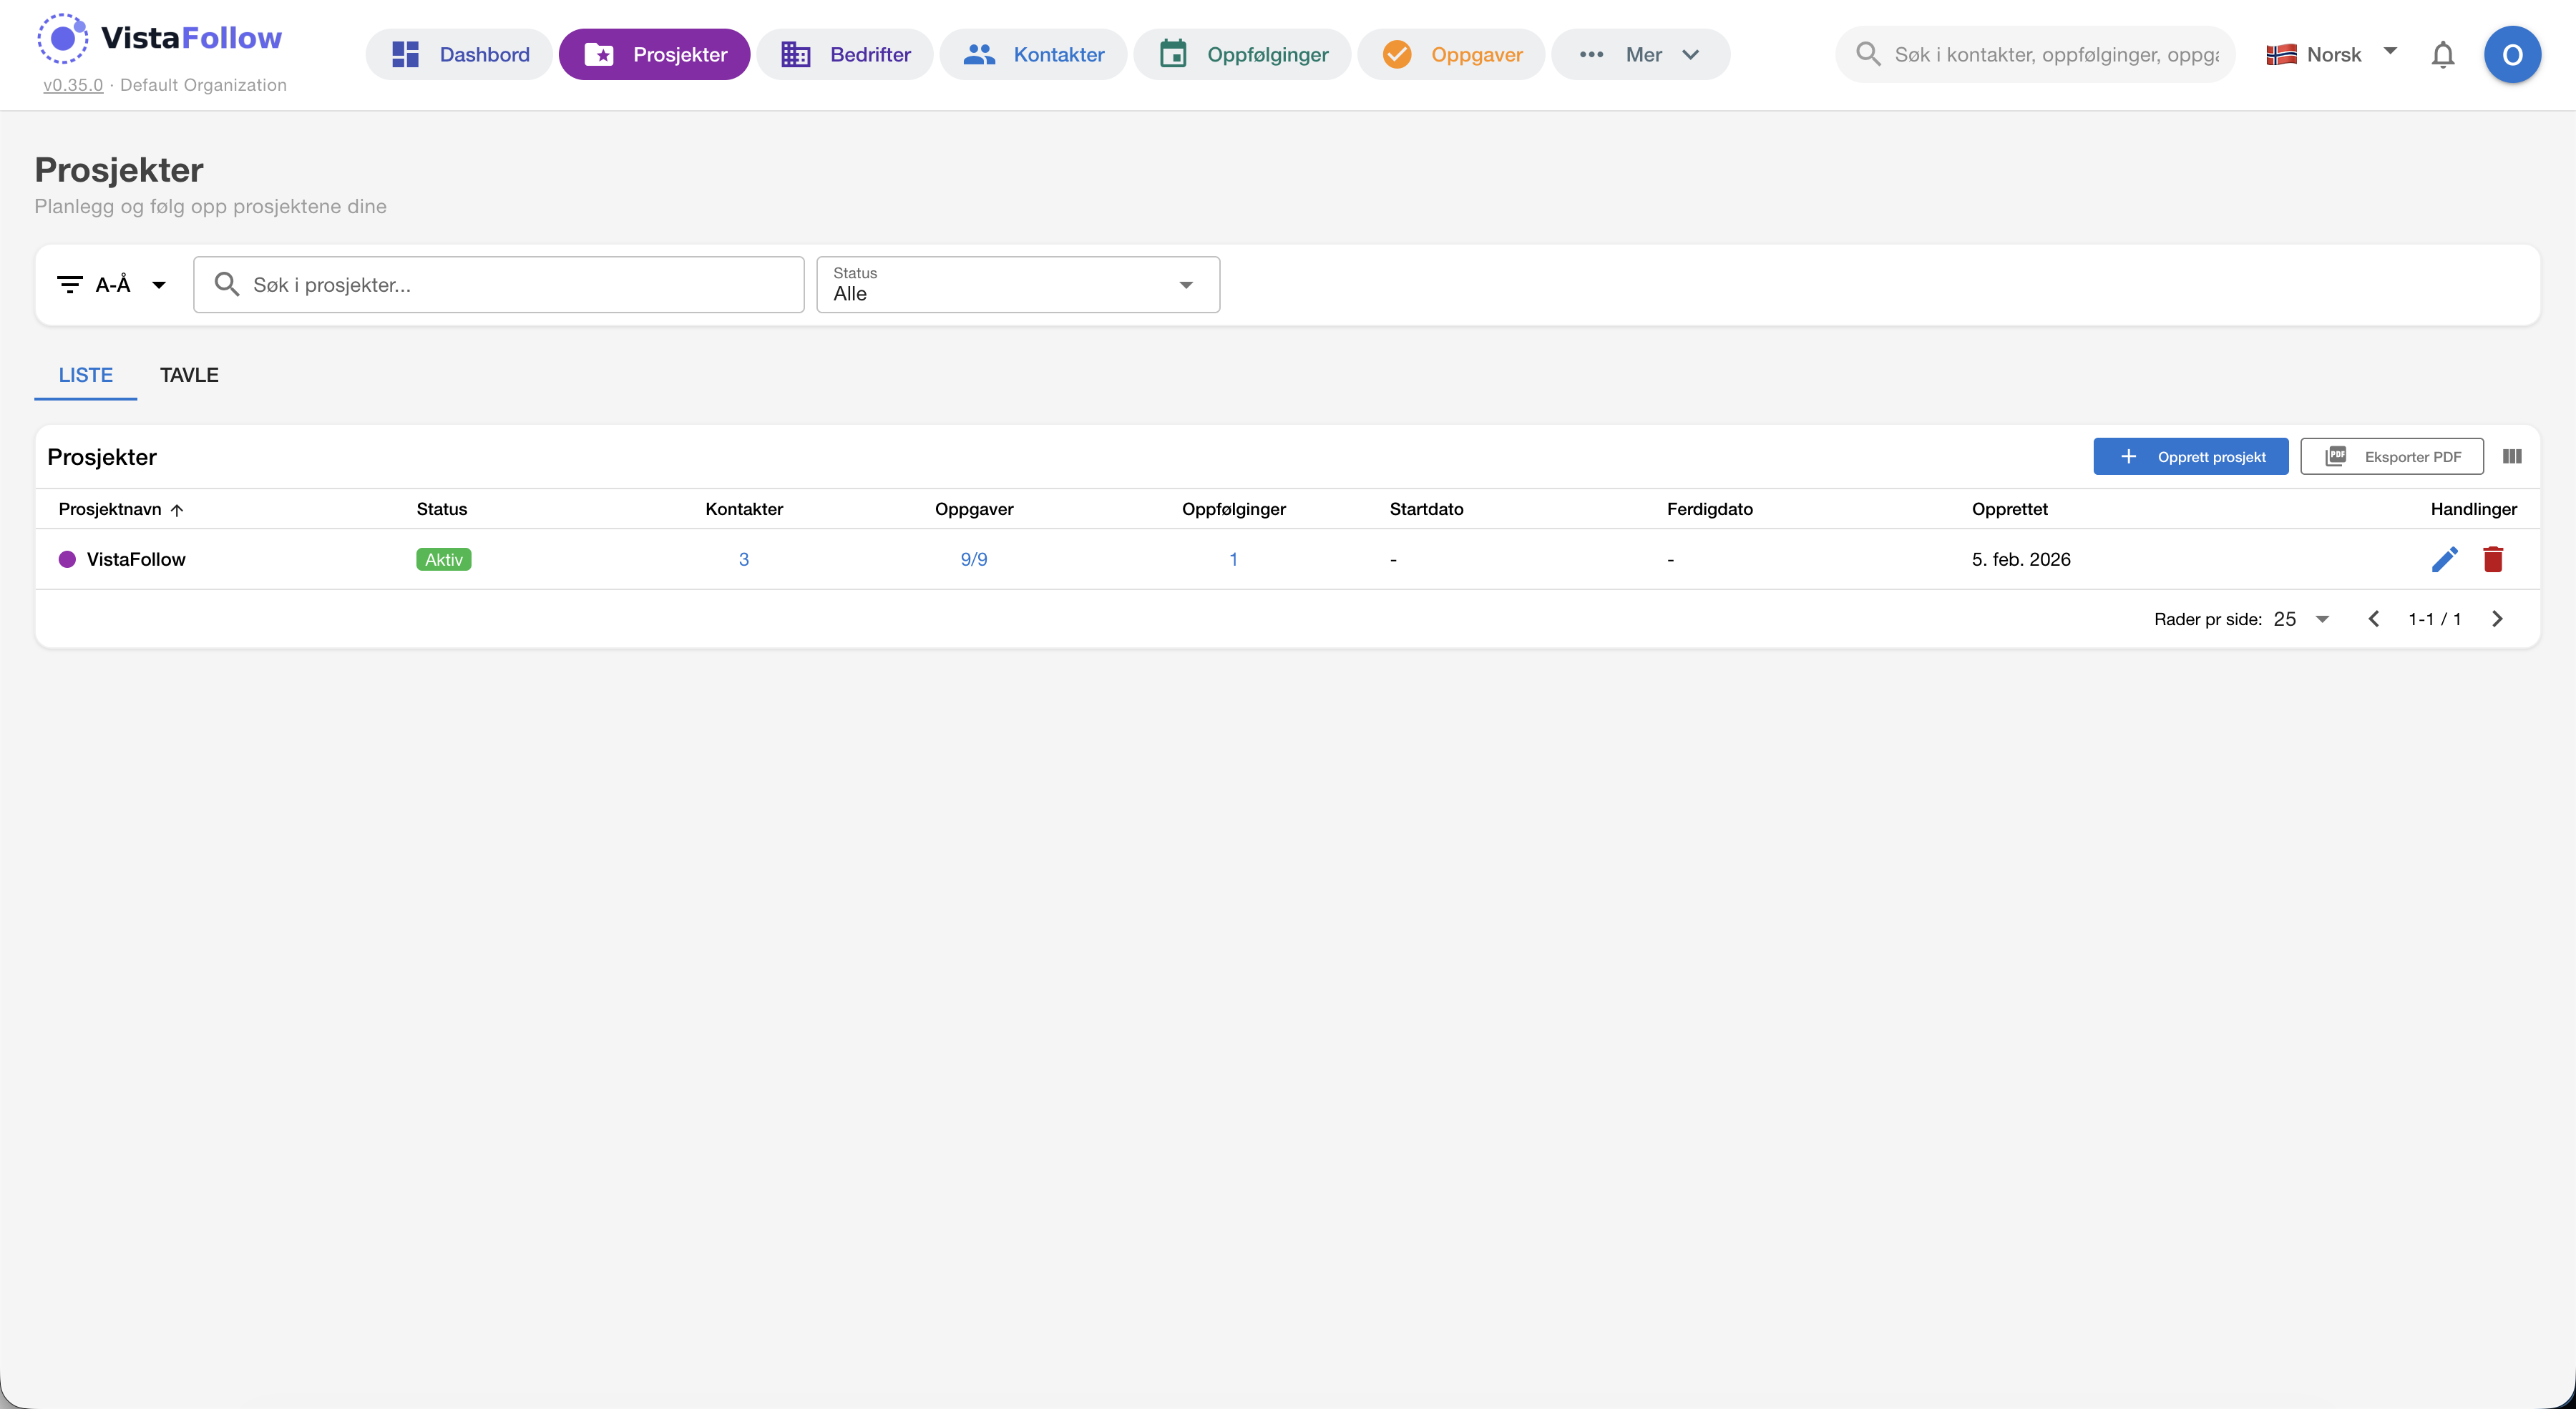Expand the Mer navigation menu
The width and height of the screenshot is (2576, 1409).
tap(1640, 55)
